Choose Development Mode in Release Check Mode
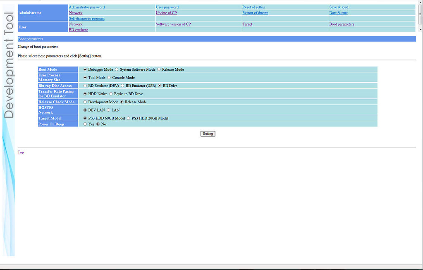The width and height of the screenshot is (423, 270). tap(85, 102)
